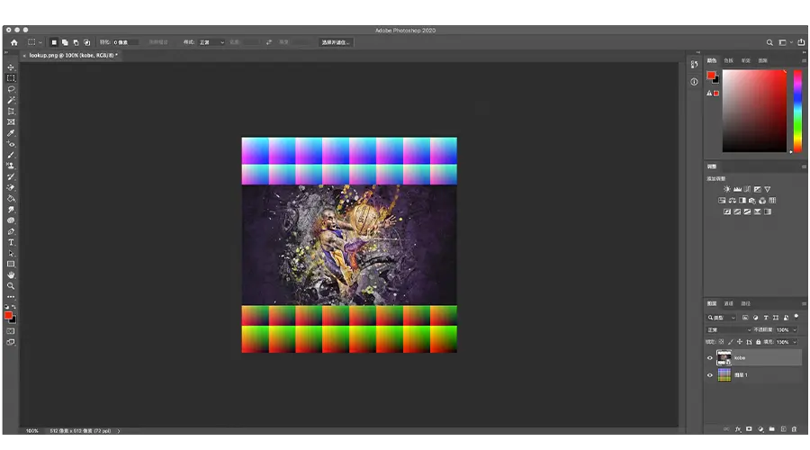This screenshot has height=450, width=810.
Task: Hide the kobe layer
Action: click(710, 357)
